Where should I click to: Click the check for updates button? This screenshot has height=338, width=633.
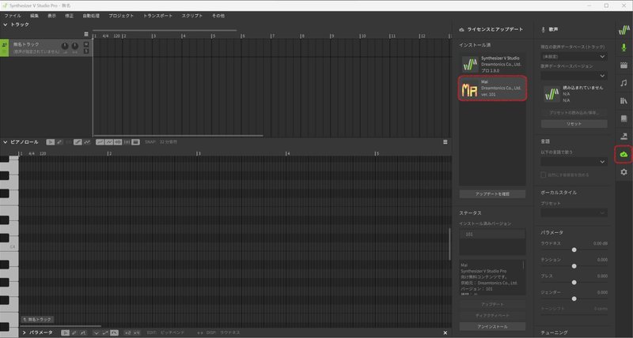(x=492, y=193)
